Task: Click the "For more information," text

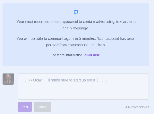Action: 67,55
